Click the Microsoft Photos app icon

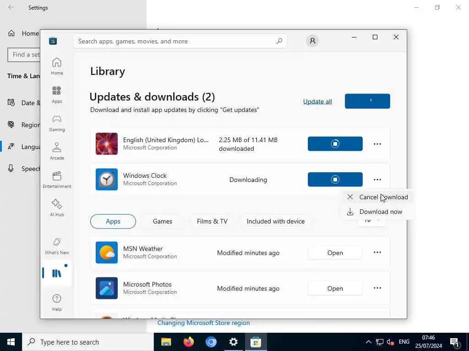point(106,288)
